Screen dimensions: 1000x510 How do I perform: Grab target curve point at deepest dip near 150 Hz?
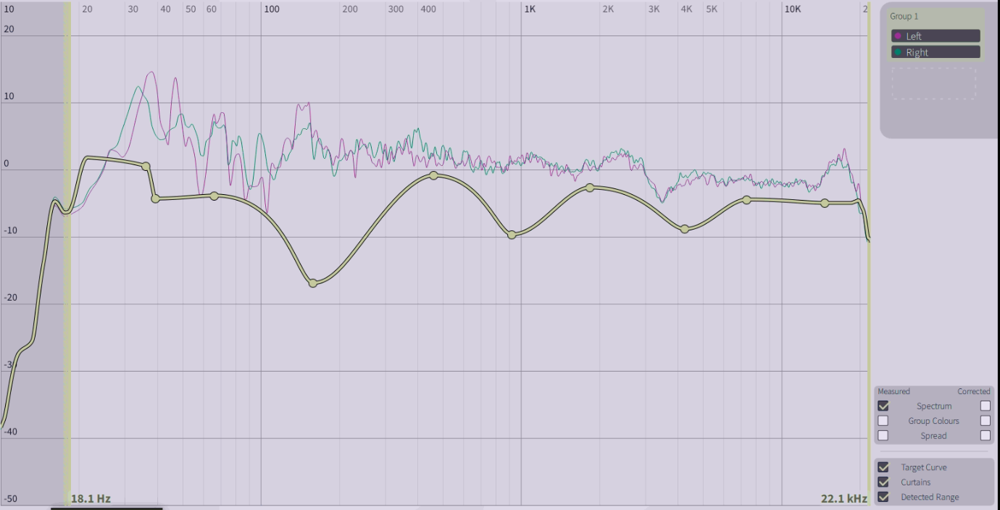[313, 283]
